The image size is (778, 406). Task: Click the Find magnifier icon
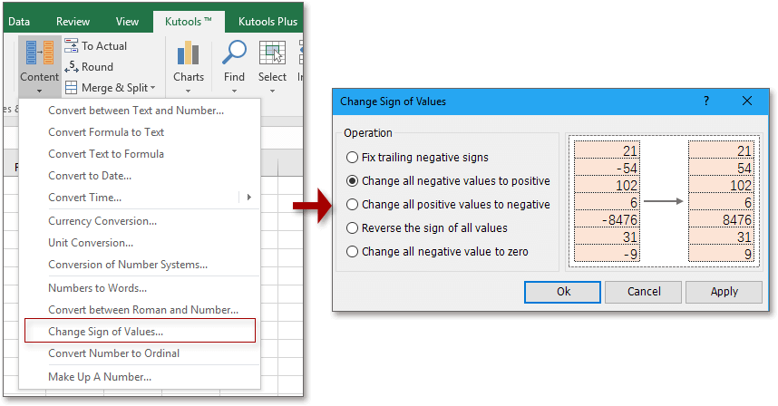234,53
